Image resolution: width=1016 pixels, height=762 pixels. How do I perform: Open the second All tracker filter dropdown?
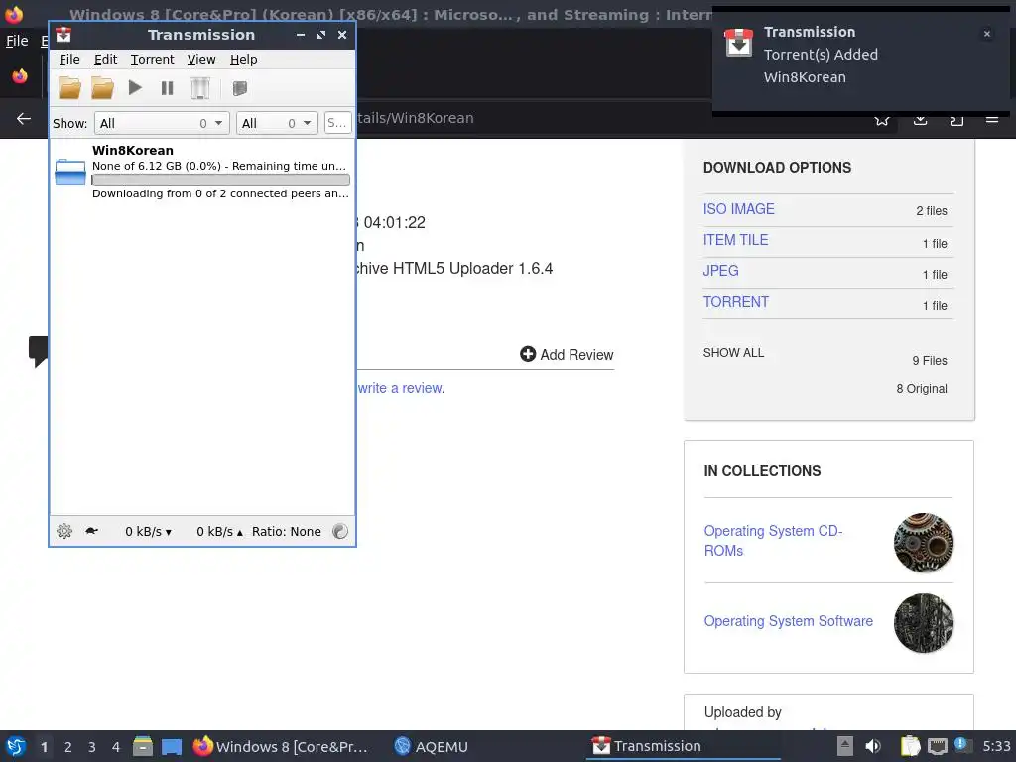click(277, 123)
